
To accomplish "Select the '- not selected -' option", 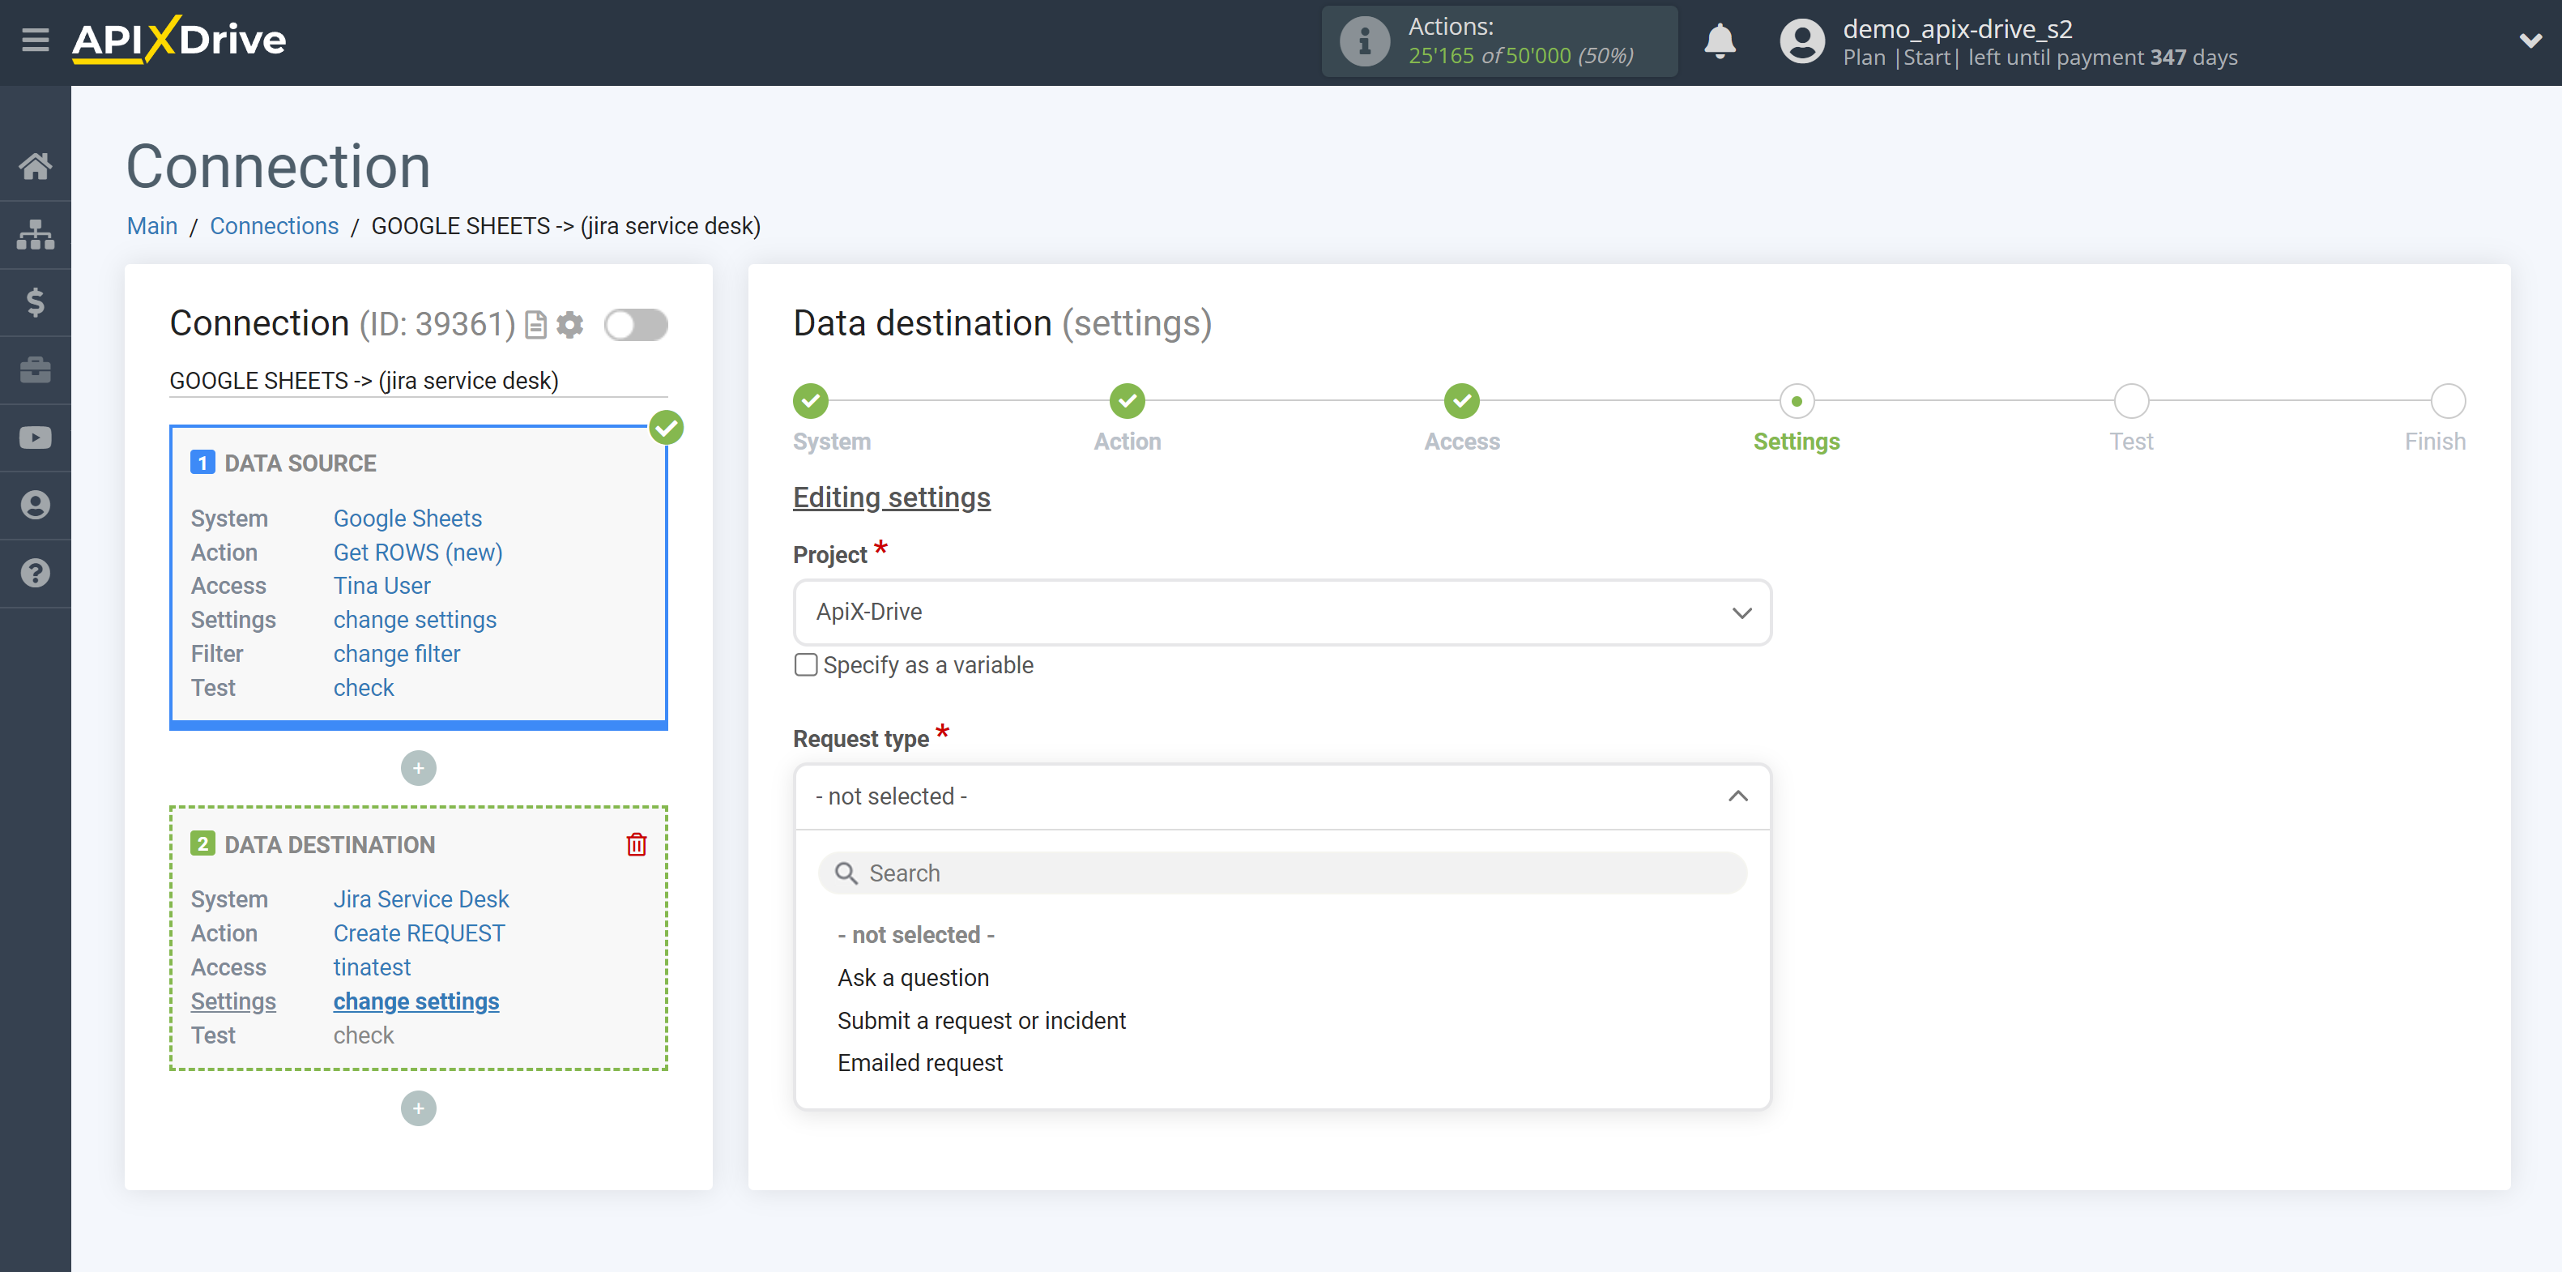I will (916, 935).
